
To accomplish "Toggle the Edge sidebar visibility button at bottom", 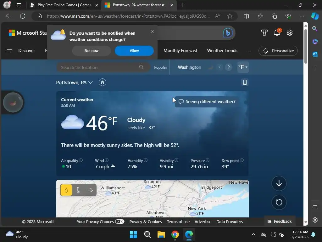I will point(315,207).
